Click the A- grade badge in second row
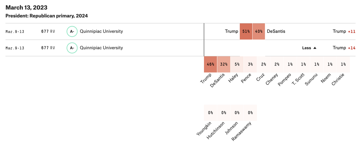The width and height of the screenshot is (361, 152). (x=72, y=48)
